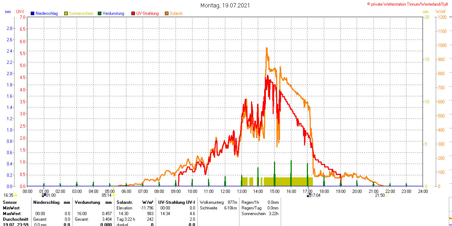Click the green Verdunstung legend square
The height and width of the screenshot is (226, 452).
coord(100,13)
